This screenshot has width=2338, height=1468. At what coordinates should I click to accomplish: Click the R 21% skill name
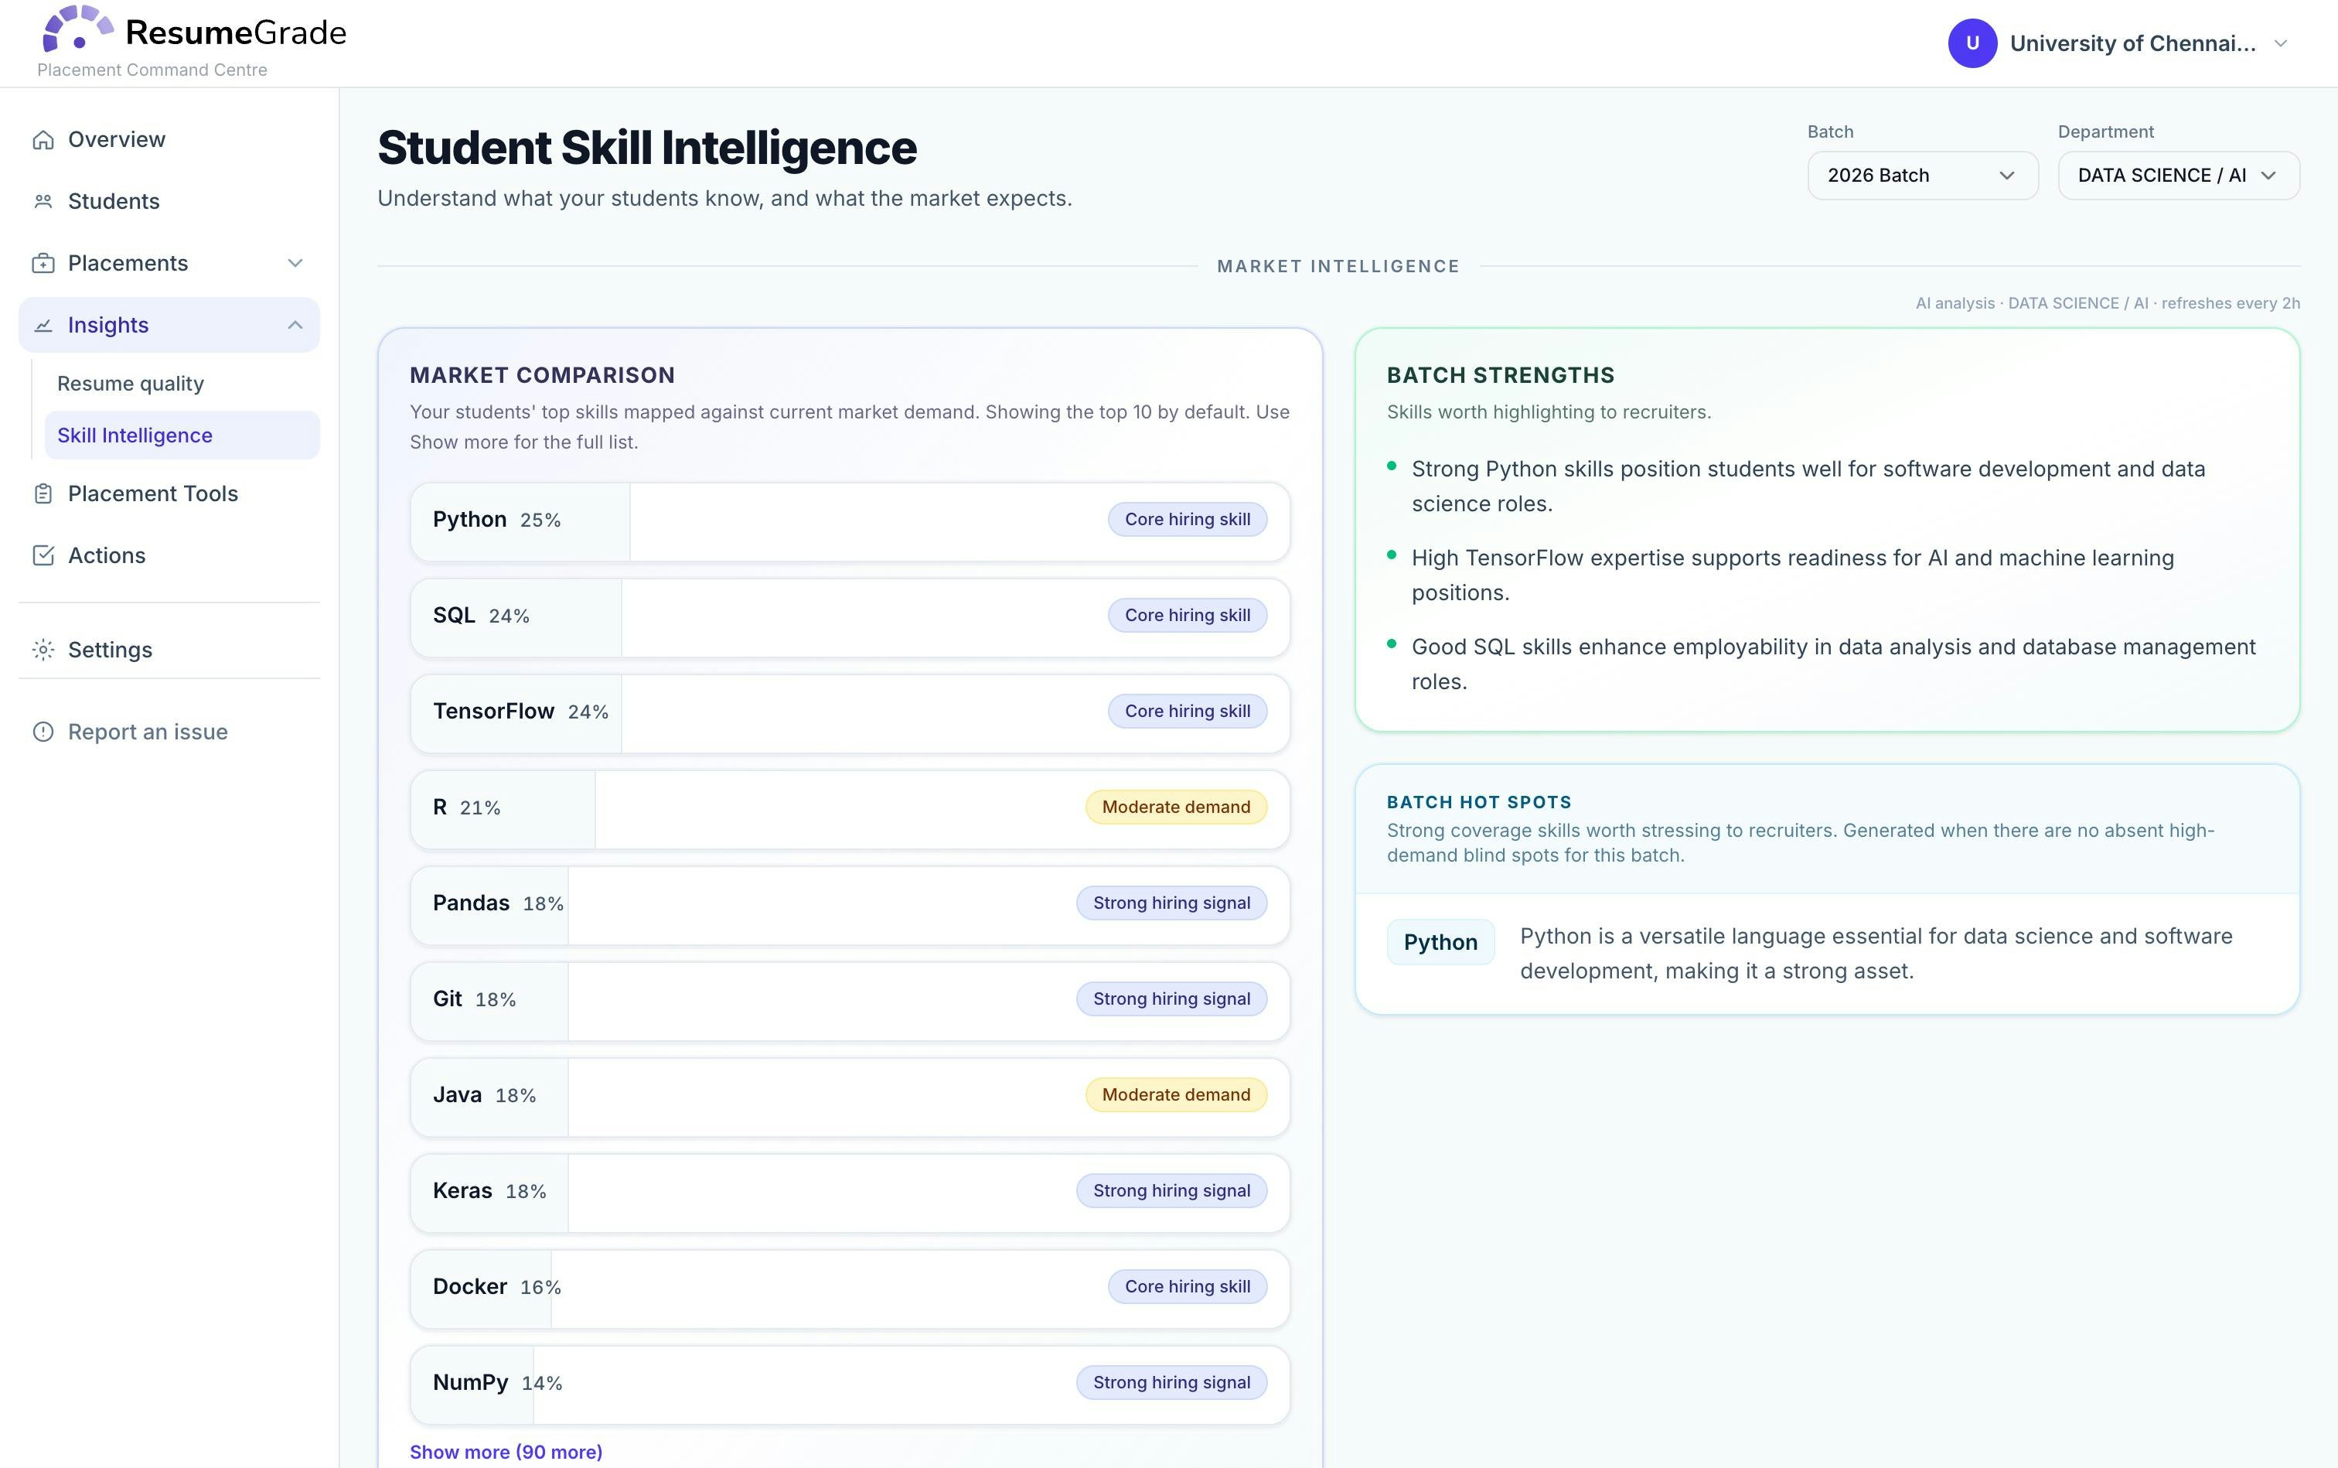click(x=467, y=807)
